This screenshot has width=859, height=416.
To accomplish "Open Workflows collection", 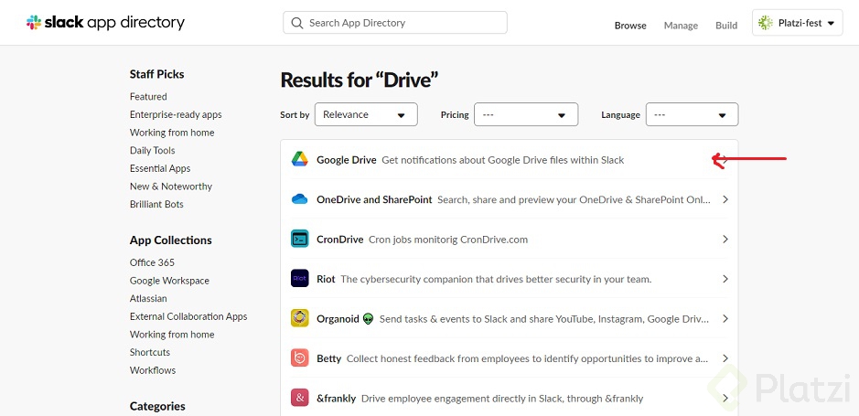I will point(152,370).
